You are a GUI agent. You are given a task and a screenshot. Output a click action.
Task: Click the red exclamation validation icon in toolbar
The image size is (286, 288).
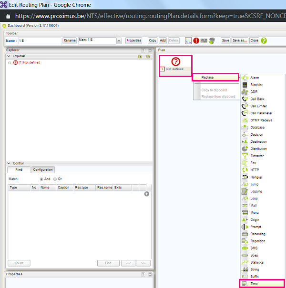[196, 41]
